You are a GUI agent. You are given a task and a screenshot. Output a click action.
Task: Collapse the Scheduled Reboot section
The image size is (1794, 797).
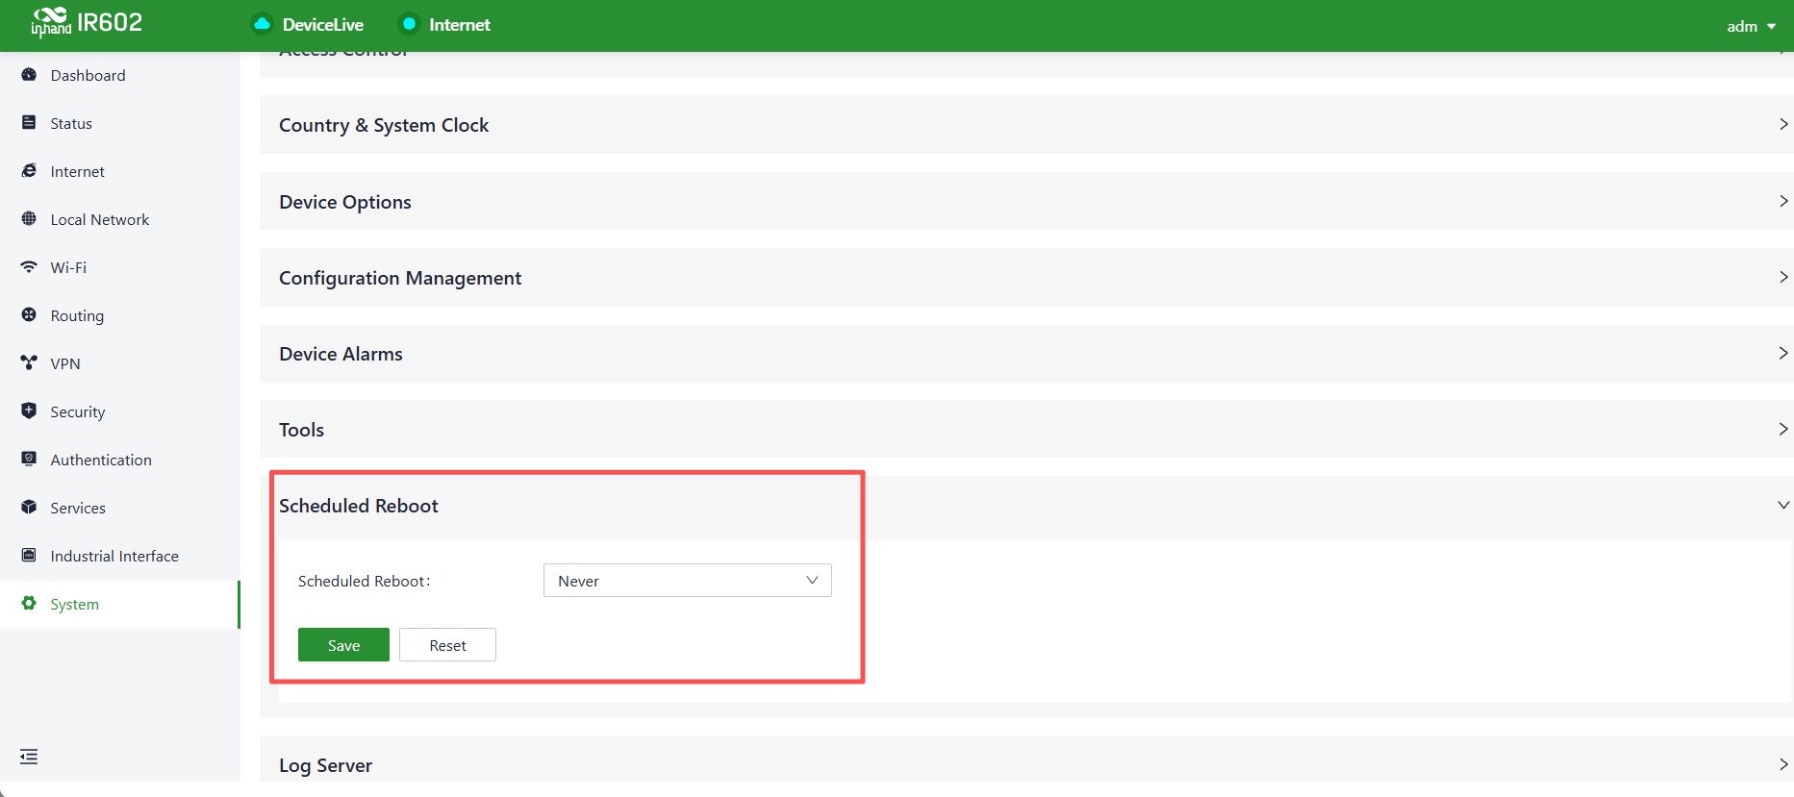(x=1026, y=506)
